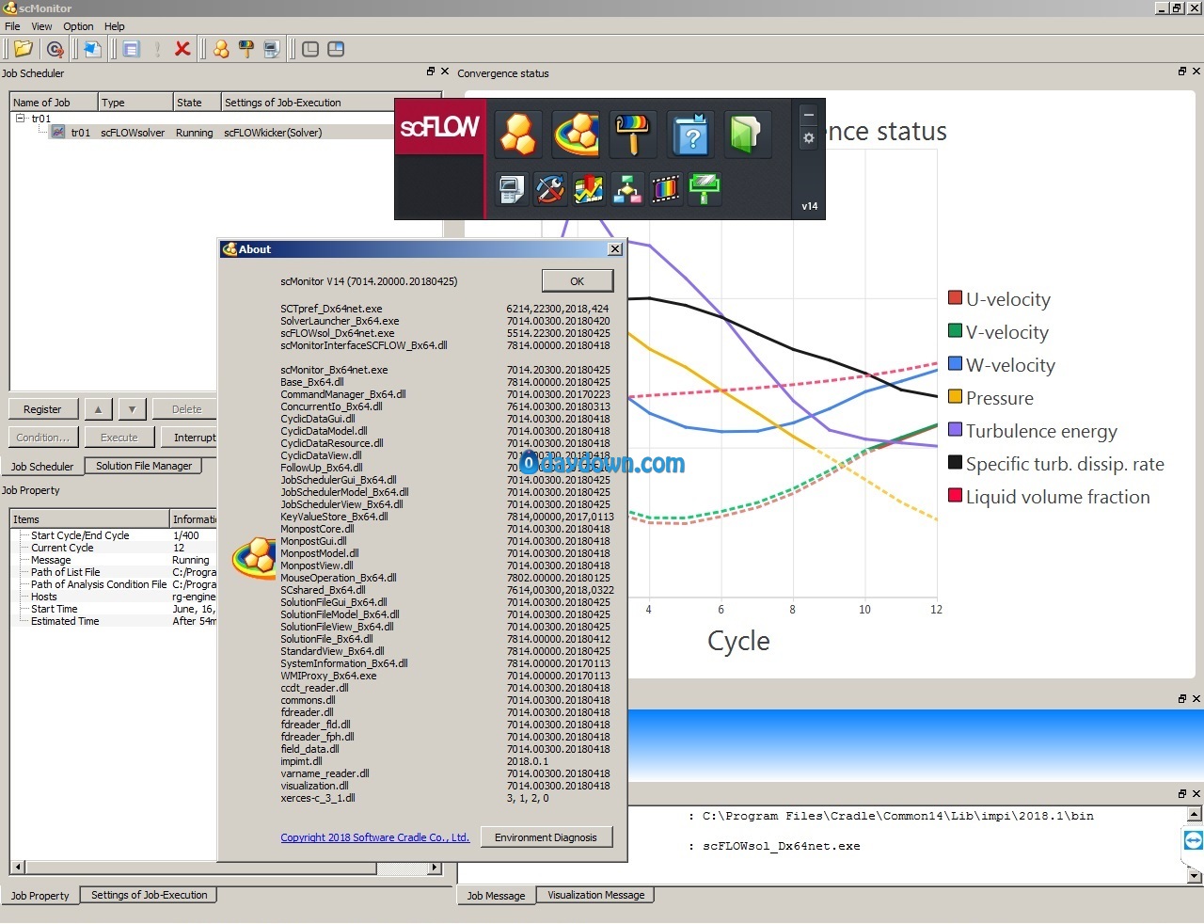Switch to Settings of Job-Execution tab
Image resolution: width=1204 pixels, height=924 pixels.
point(149,895)
